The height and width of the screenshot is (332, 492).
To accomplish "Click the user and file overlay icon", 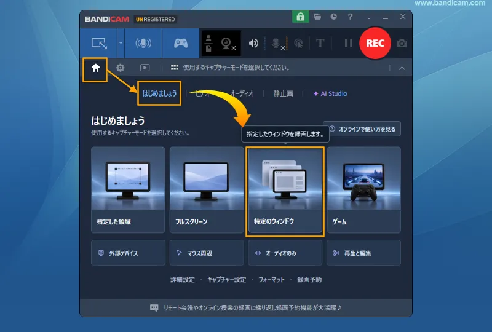I will (208, 44).
